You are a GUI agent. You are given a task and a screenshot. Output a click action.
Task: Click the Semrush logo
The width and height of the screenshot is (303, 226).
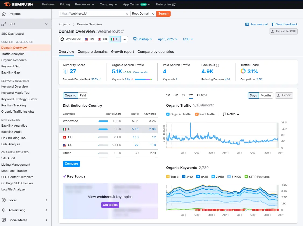19,4
